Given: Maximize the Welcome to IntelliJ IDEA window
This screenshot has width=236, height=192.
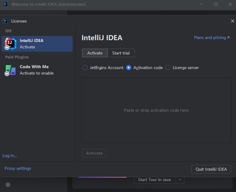Looking at the screenshot, I should click(216, 4).
